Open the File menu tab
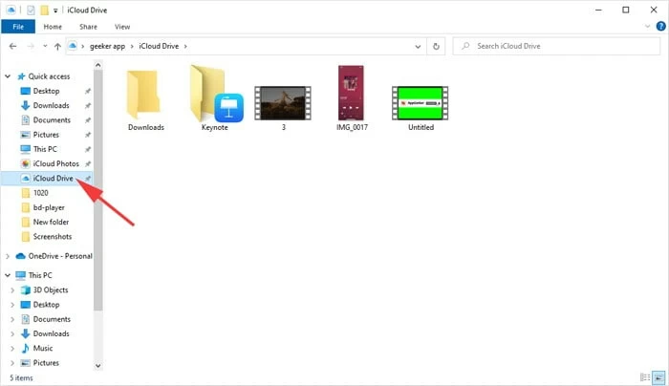Image resolution: width=669 pixels, height=386 pixels. pos(17,27)
